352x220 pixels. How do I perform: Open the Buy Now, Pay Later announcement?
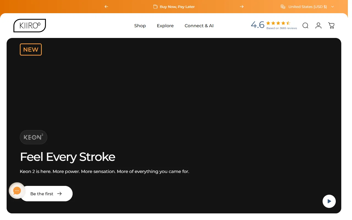(174, 7)
